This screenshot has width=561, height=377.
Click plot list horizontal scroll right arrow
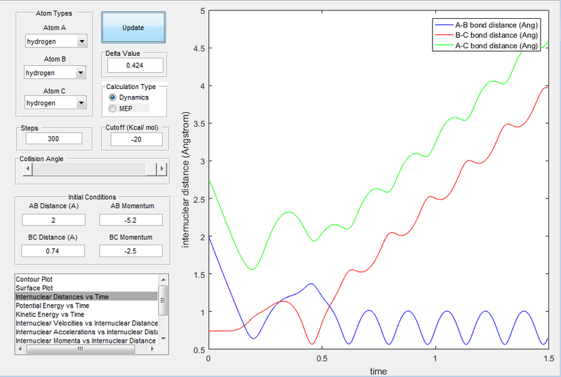(153, 349)
